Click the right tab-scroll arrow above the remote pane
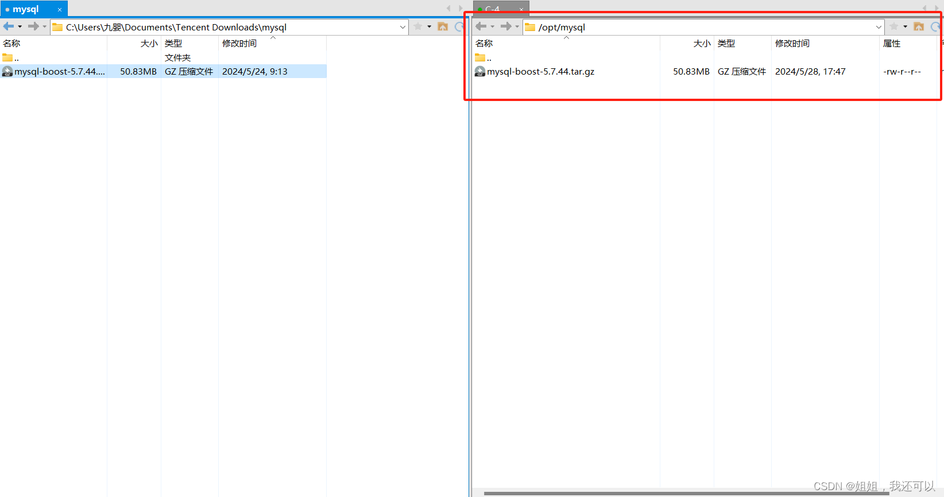This screenshot has width=944, height=497. pyautogui.click(x=937, y=8)
